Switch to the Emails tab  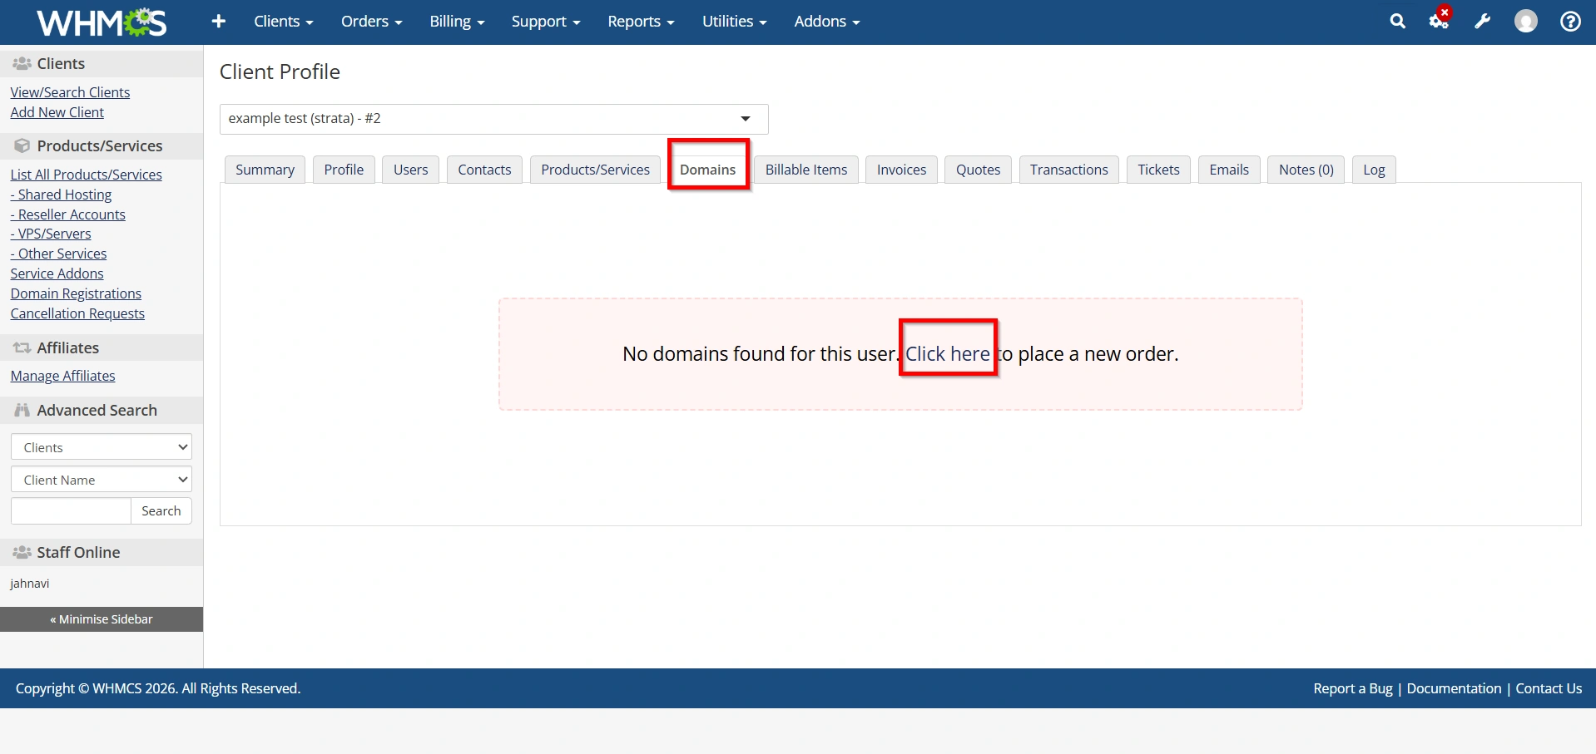[x=1229, y=170]
